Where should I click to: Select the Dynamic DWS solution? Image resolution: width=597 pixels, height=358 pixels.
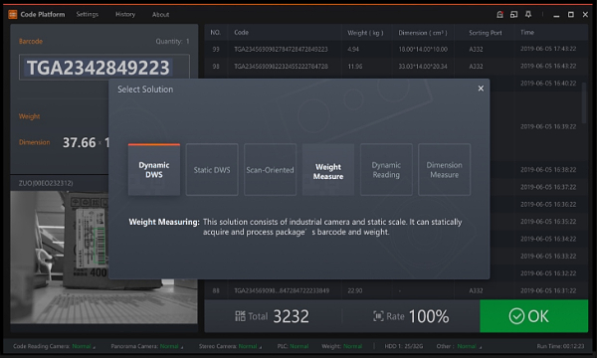coord(154,170)
